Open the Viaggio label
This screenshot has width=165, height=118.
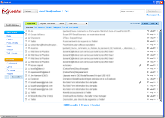[x=10, y=74]
